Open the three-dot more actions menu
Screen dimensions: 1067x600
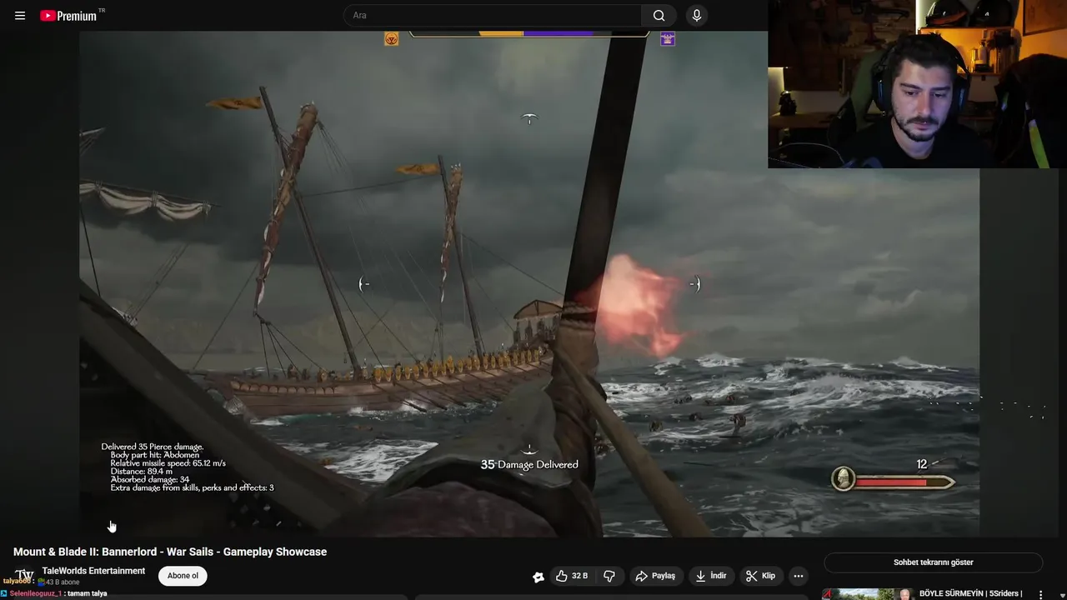(x=799, y=576)
